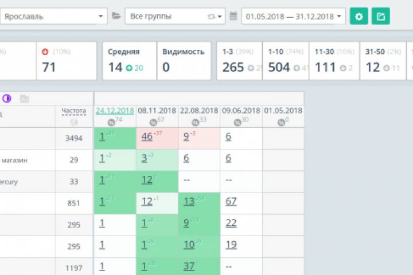The height and width of the screenshot is (275, 413).
Task: Click the card showing 71 dropped positions
Action: point(67,61)
